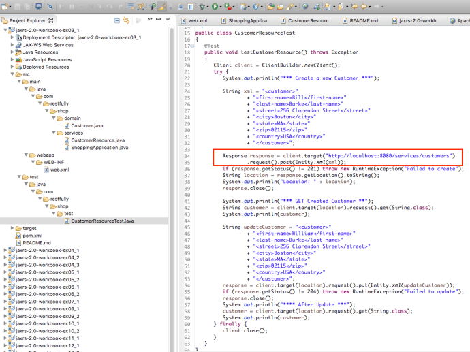Expand the Java Resources node

click(x=12, y=52)
